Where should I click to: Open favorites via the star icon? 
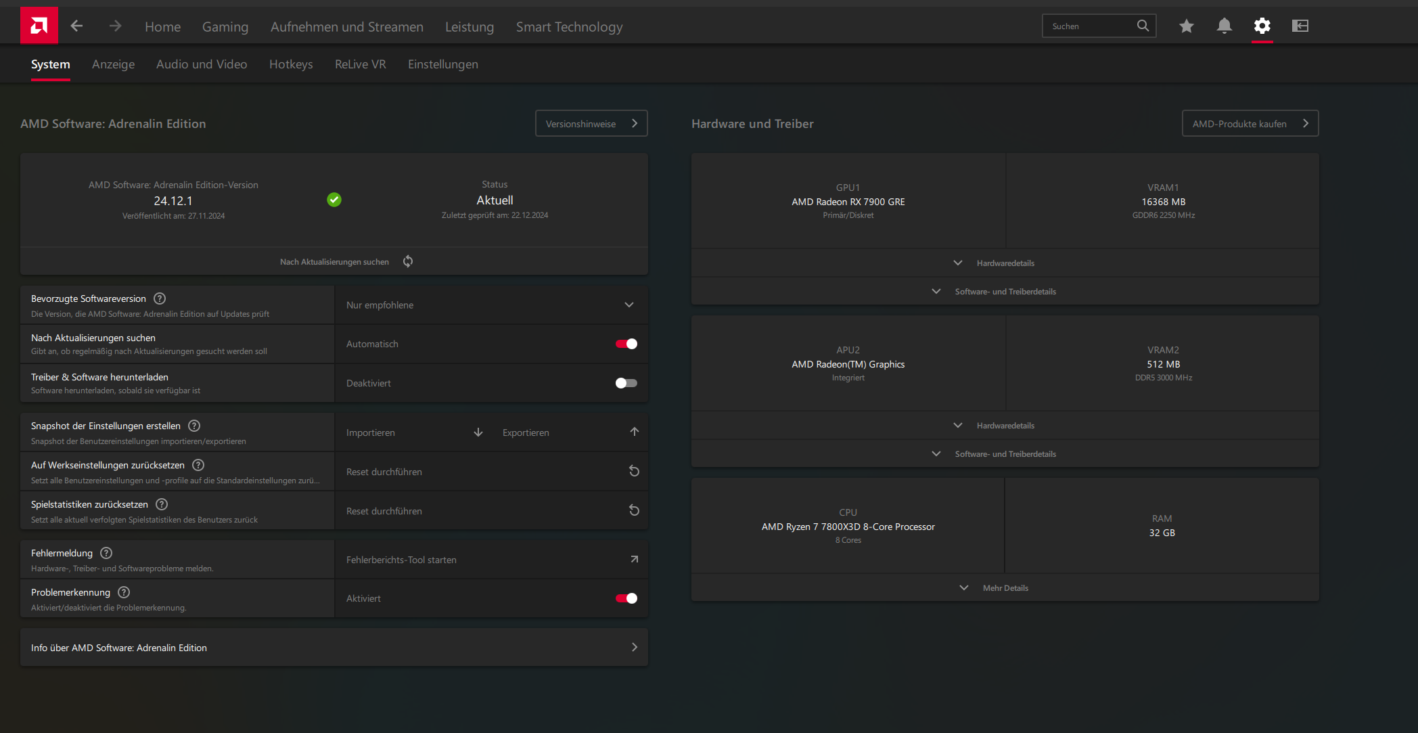tap(1186, 26)
